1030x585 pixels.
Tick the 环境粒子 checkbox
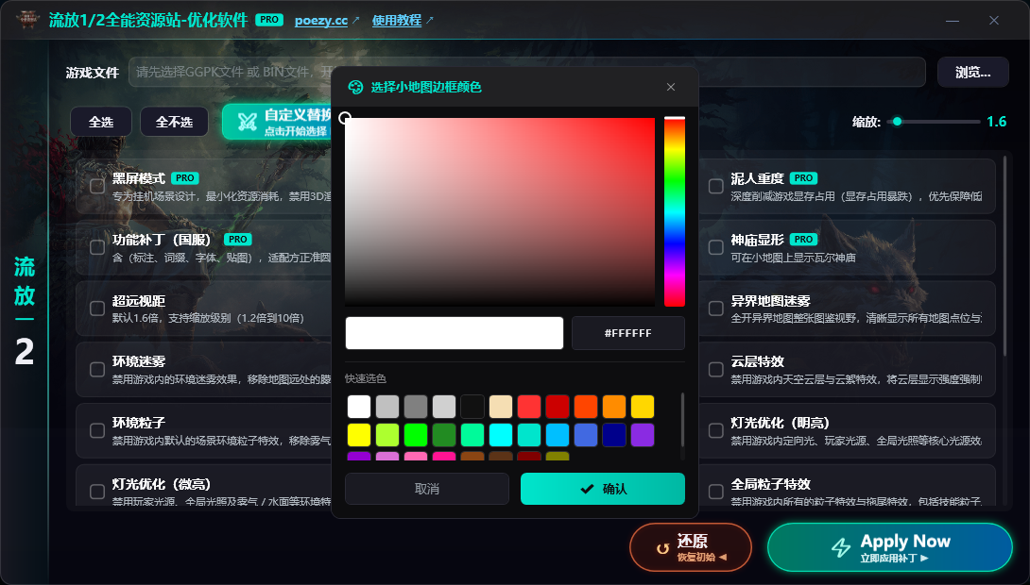tap(97, 430)
